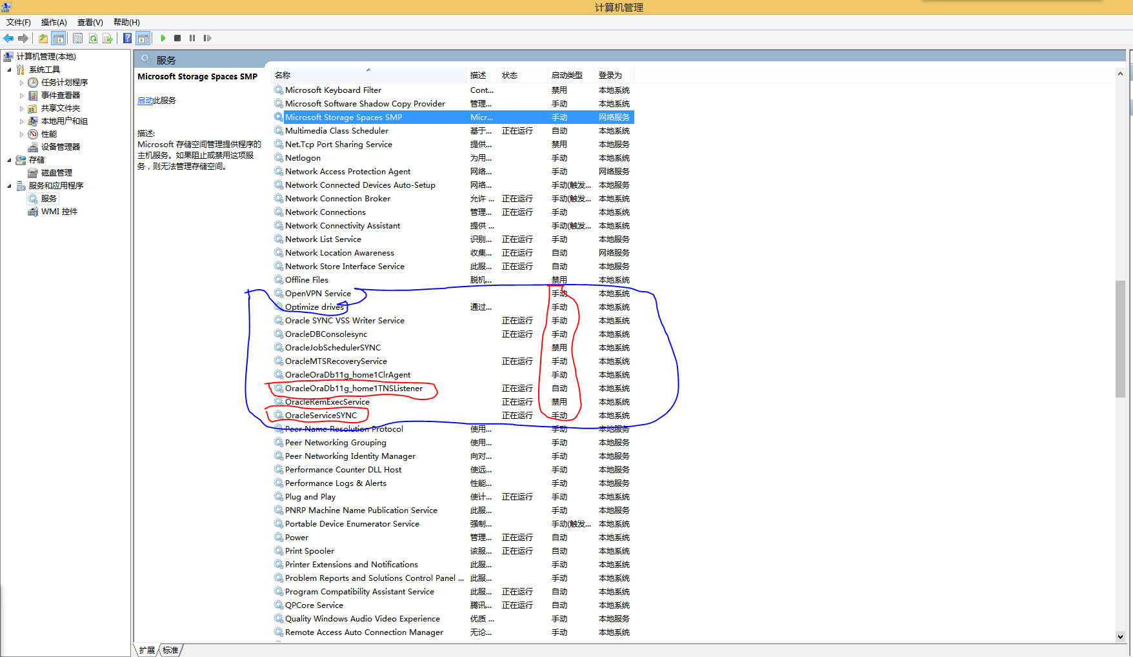Click the 计算机管理 title bar app icon
Image resolution: width=1133 pixels, height=657 pixels.
(x=6, y=6)
